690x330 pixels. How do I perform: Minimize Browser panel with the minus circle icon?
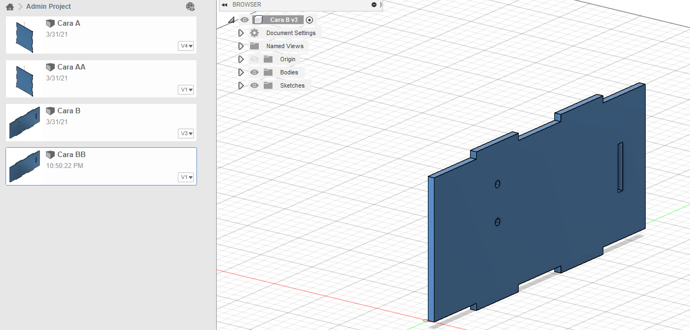[x=374, y=4]
